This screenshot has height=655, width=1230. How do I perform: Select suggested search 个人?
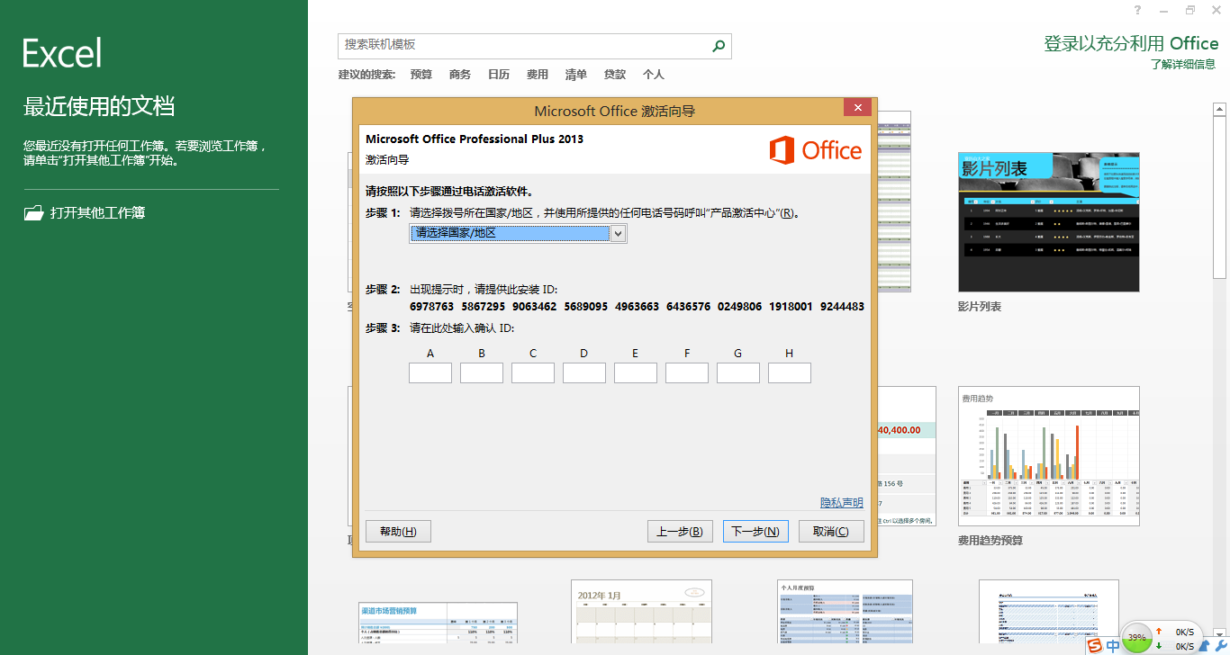654,75
